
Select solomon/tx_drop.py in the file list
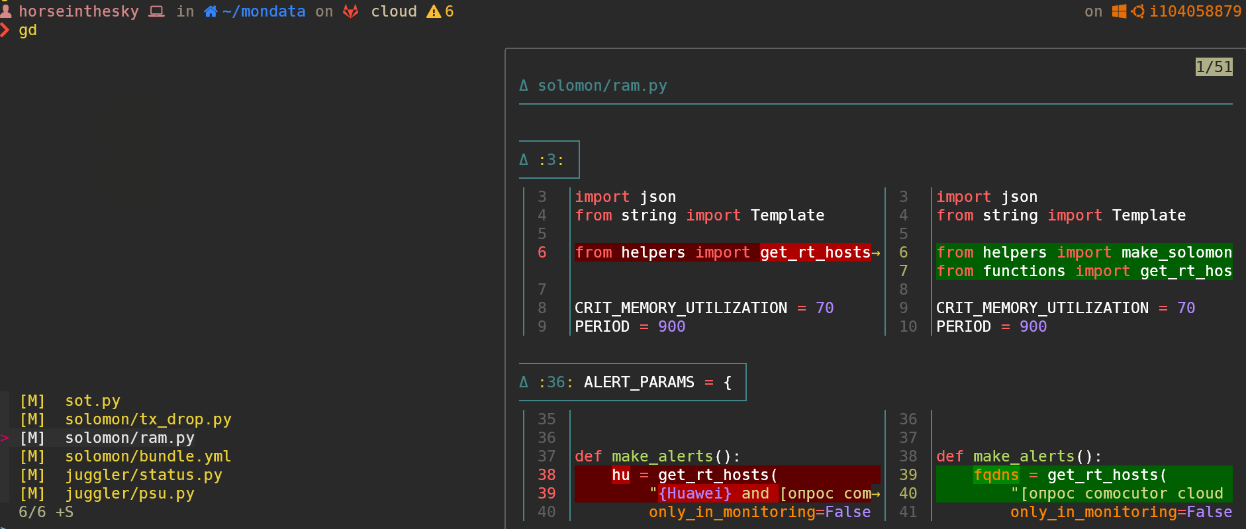coord(148,419)
